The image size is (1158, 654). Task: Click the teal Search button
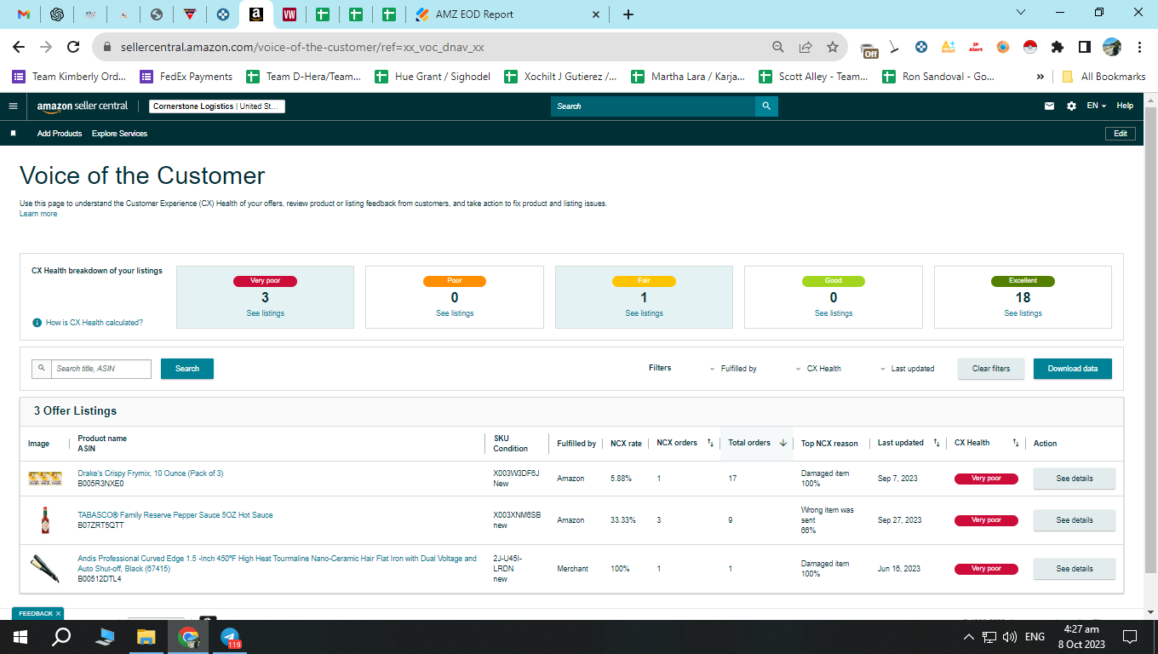click(187, 369)
